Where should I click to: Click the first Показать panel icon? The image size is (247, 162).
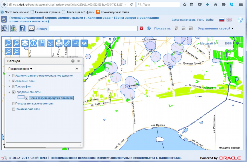177,29
